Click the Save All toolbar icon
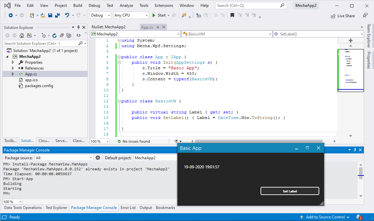Image resolution: width=374 pixels, height=221 pixels. [x=57, y=15]
